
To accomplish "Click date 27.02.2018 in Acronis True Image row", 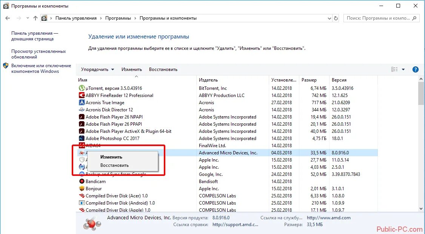I will point(282,103).
